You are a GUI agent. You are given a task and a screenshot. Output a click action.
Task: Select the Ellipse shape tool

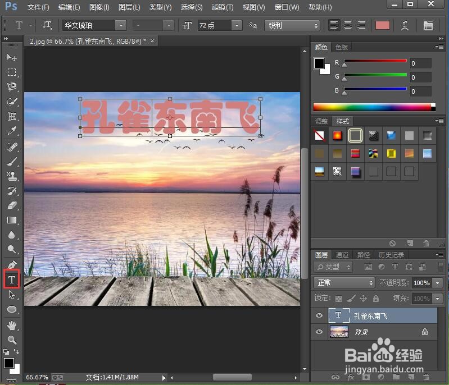pyautogui.click(x=11, y=309)
